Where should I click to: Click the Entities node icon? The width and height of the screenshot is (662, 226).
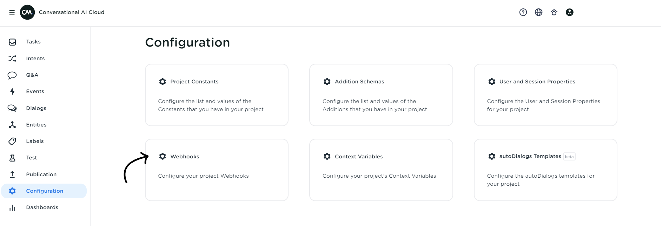(12, 125)
